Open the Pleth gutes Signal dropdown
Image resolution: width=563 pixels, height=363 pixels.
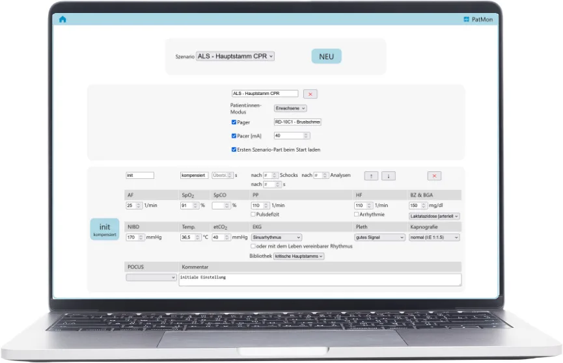click(x=379, y=237)
